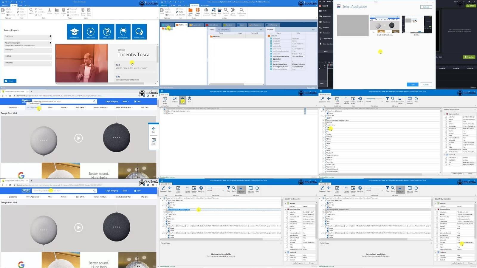Switch to Advanced in BASIC VIEW window

coord(182,100)
